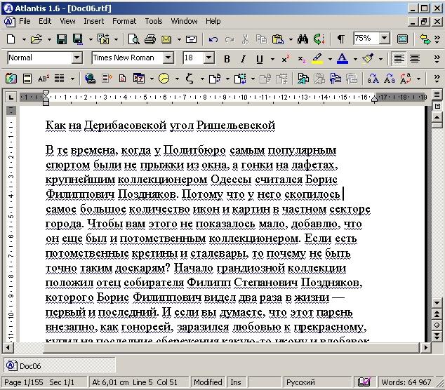
Task: Apply italic formatting
Action: [x=243, y=59]
